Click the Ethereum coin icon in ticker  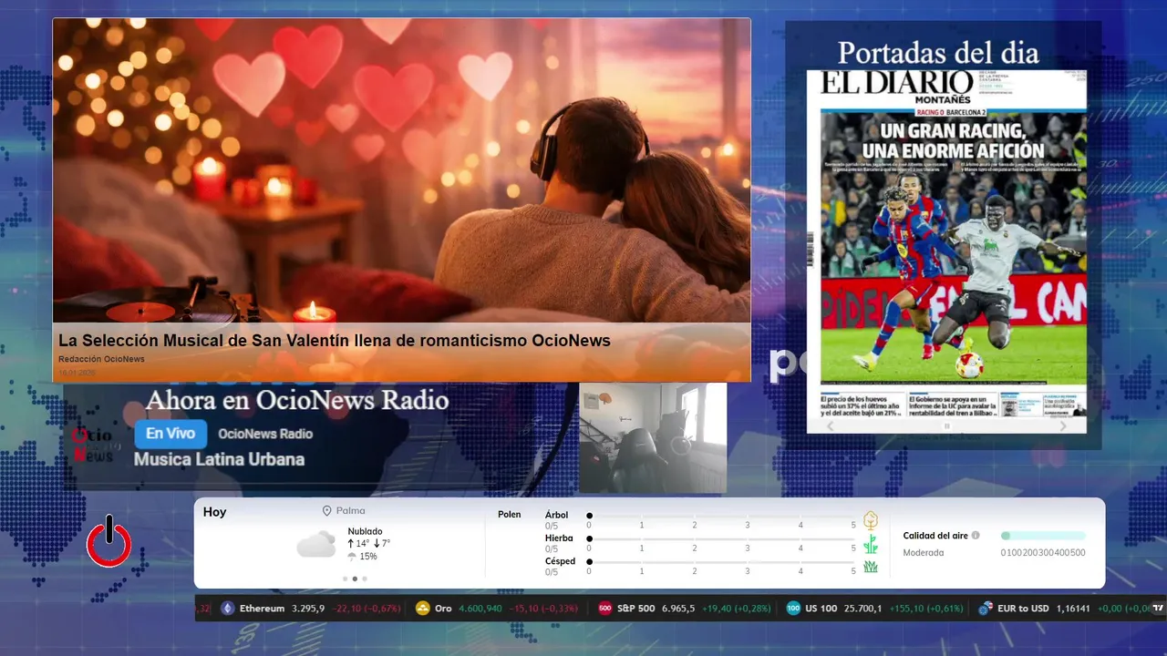click(x=228, y=609)
